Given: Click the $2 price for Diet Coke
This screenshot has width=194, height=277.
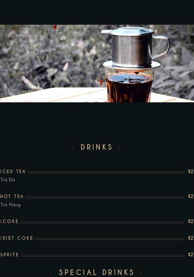Looking at the screenshot, I should [x=191, y=238].
